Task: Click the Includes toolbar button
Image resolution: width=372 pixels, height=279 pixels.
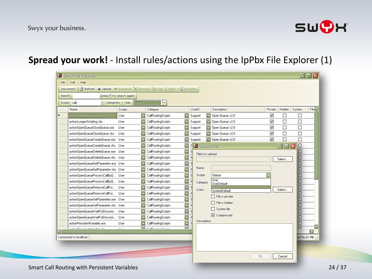Action: pyautogui.click(x=189, y=89)
